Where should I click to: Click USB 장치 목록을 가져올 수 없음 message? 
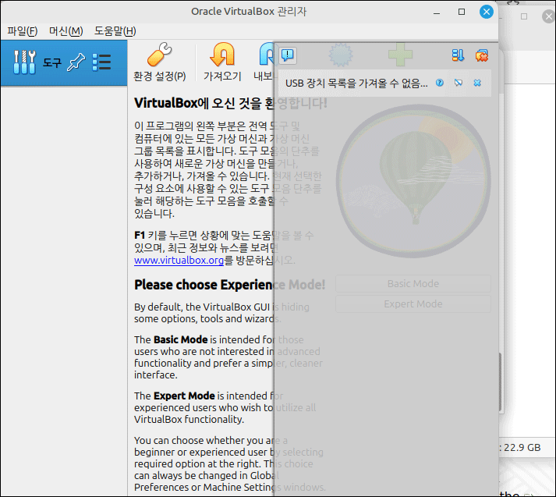(356, 83)
